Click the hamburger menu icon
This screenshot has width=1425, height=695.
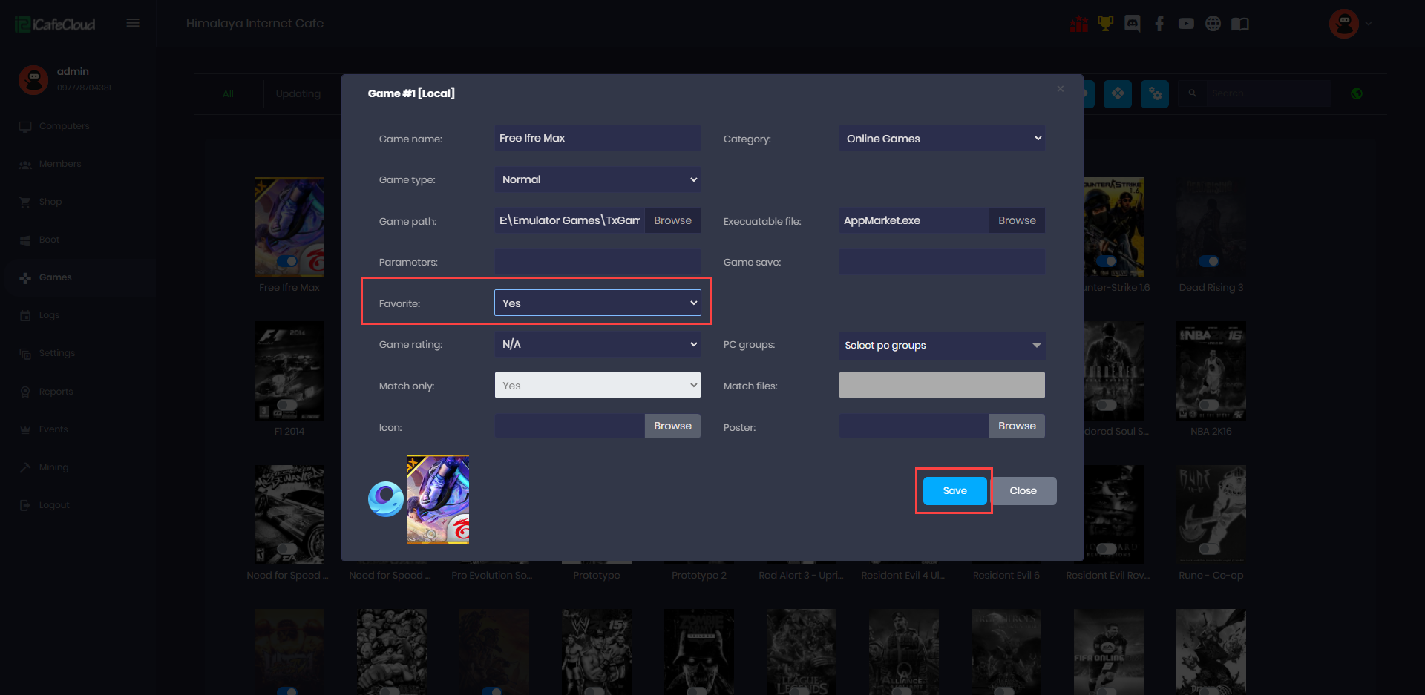133,23
